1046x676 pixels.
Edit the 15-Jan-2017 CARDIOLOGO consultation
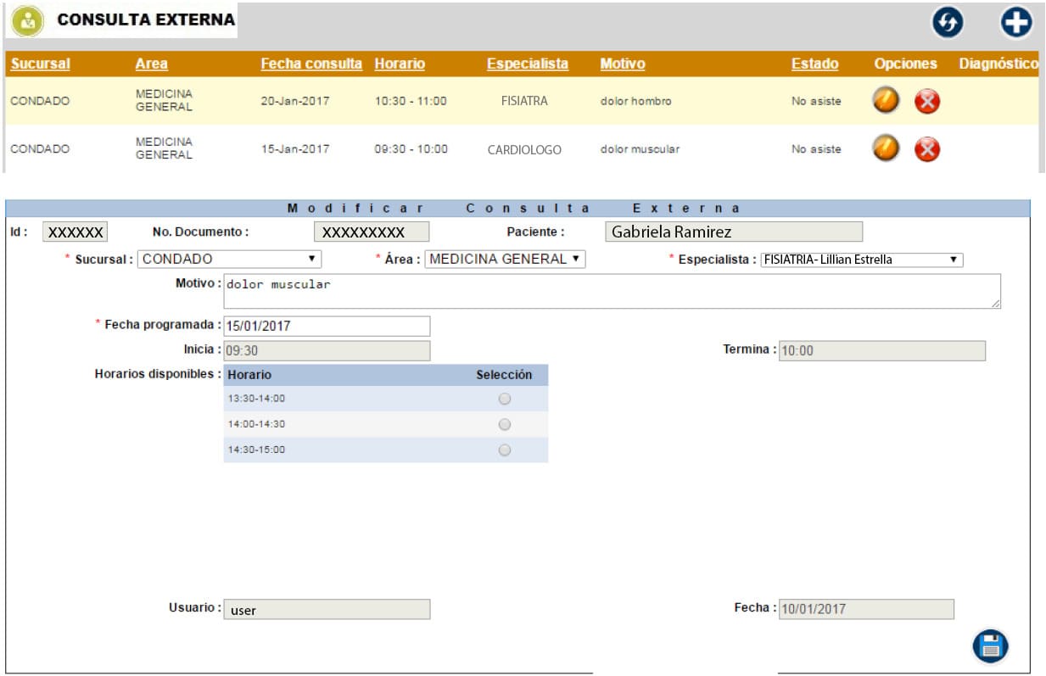click(x=886, y=149)
